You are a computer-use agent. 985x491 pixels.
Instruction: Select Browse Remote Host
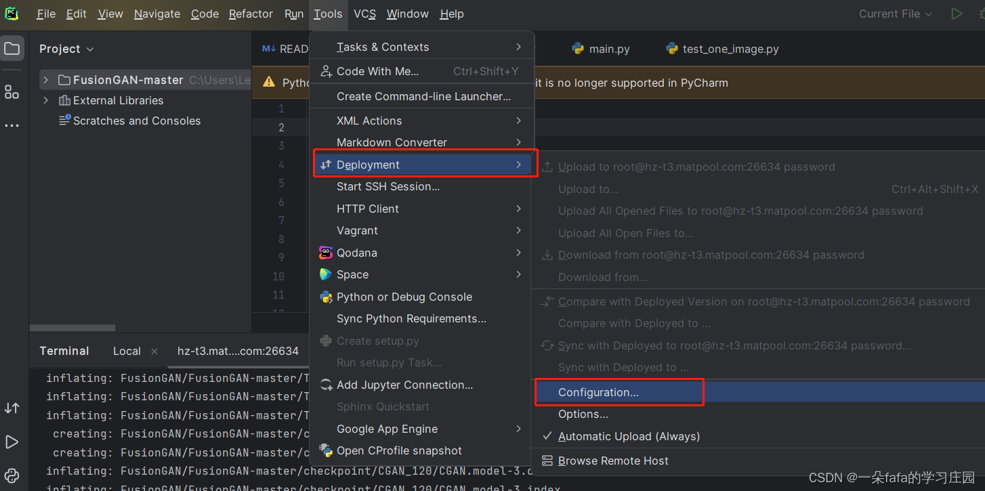click(x=613, y=461)
